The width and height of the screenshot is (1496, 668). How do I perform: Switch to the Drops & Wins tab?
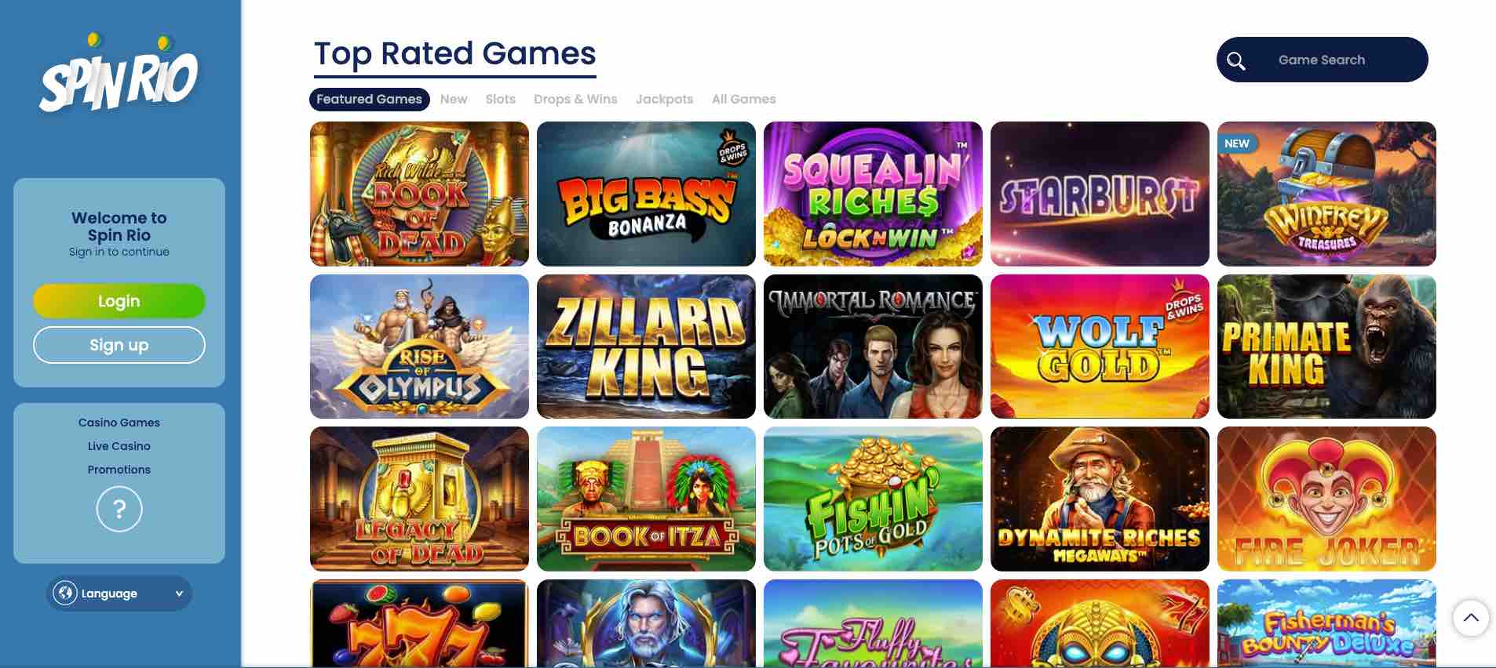[575, 100]
